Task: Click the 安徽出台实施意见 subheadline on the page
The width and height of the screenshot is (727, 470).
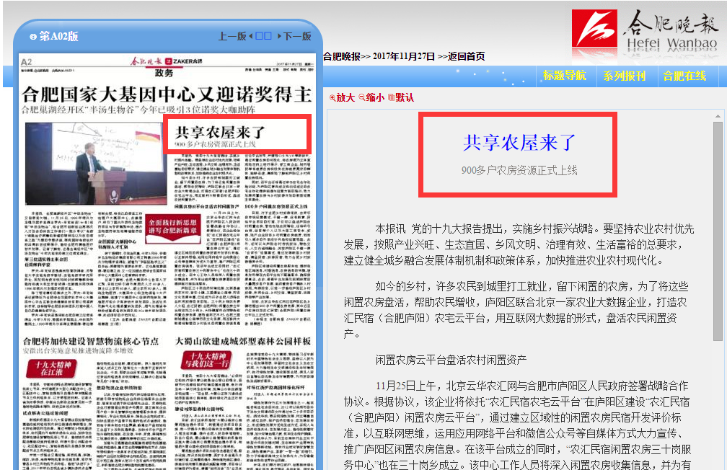Action: pyautogui.click(x=79, y=351)
